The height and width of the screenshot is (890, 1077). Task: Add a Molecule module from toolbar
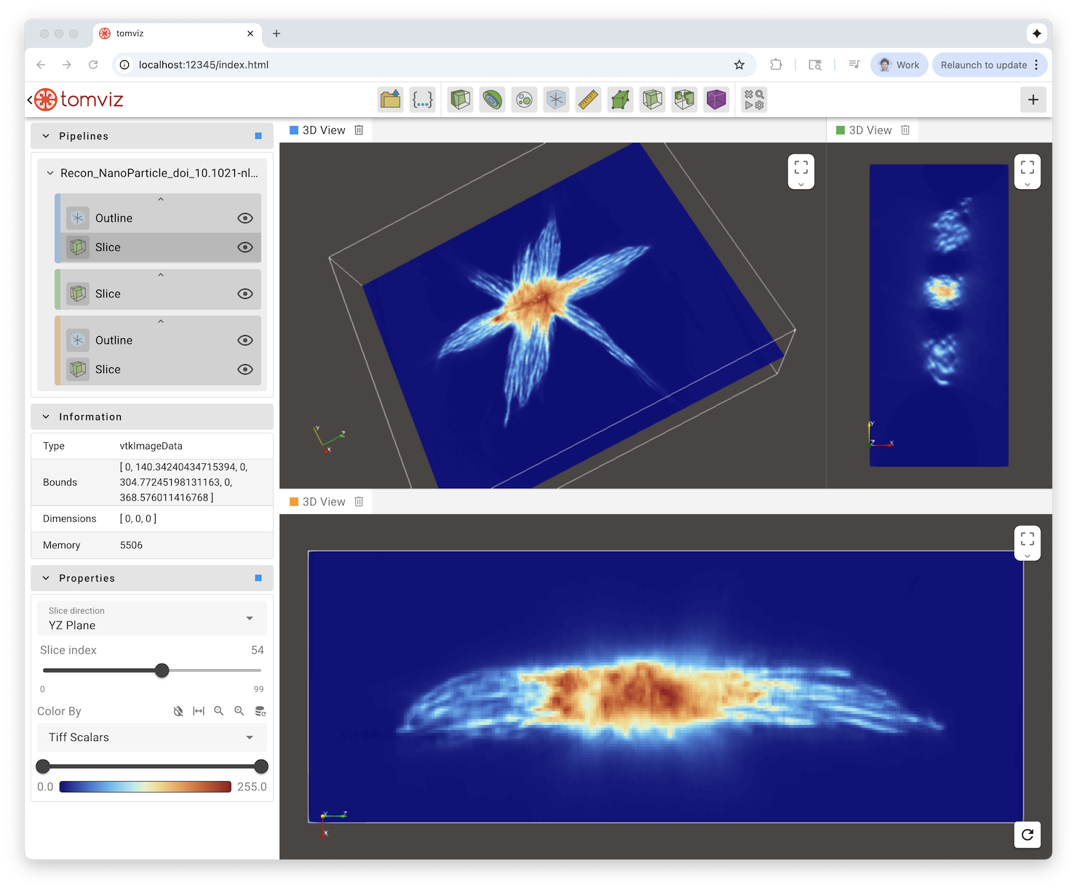[x=525, y=100]
